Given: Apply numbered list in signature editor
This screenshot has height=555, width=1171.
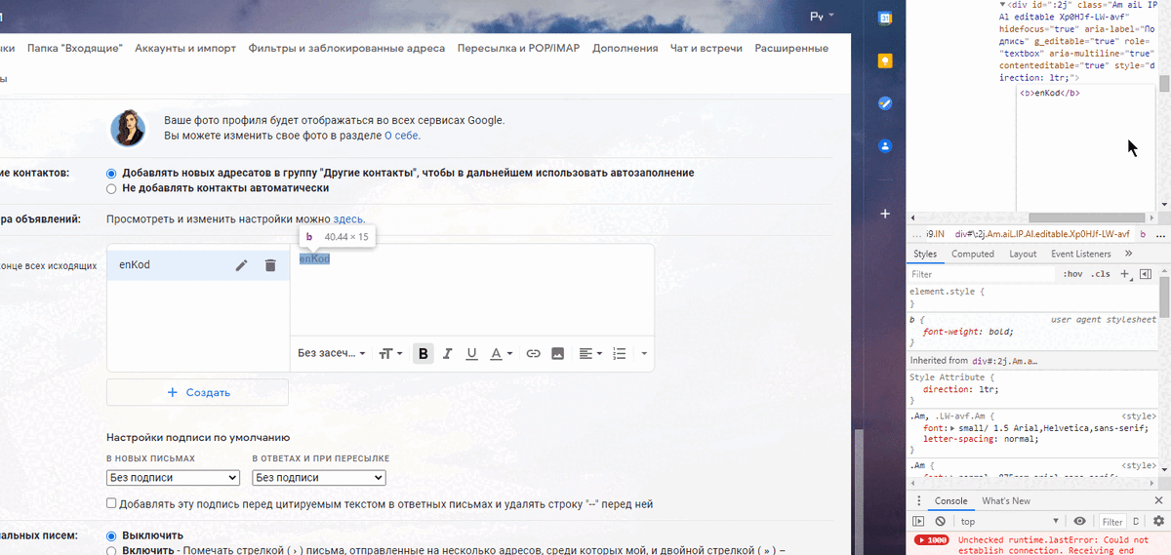Looking at the screenshot, I should coord(619,353).
